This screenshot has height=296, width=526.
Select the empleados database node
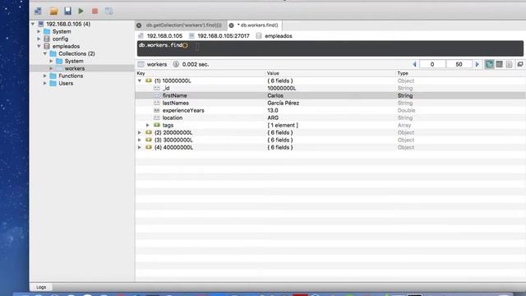[x=66, y=46]
